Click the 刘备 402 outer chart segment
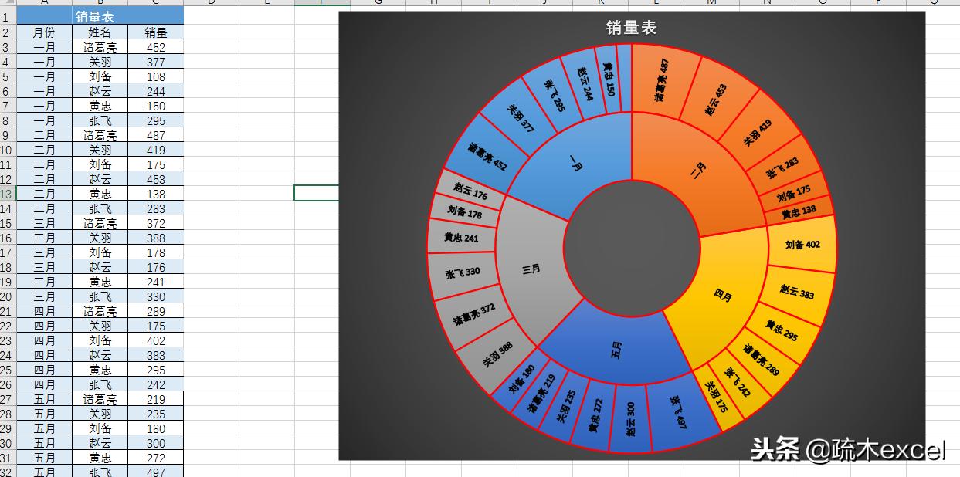The width and height of the screenshot is (960, 477). (801, 245)
